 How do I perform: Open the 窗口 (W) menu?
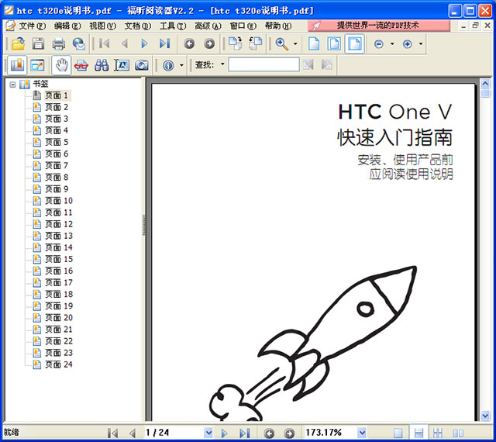(243, 26)
